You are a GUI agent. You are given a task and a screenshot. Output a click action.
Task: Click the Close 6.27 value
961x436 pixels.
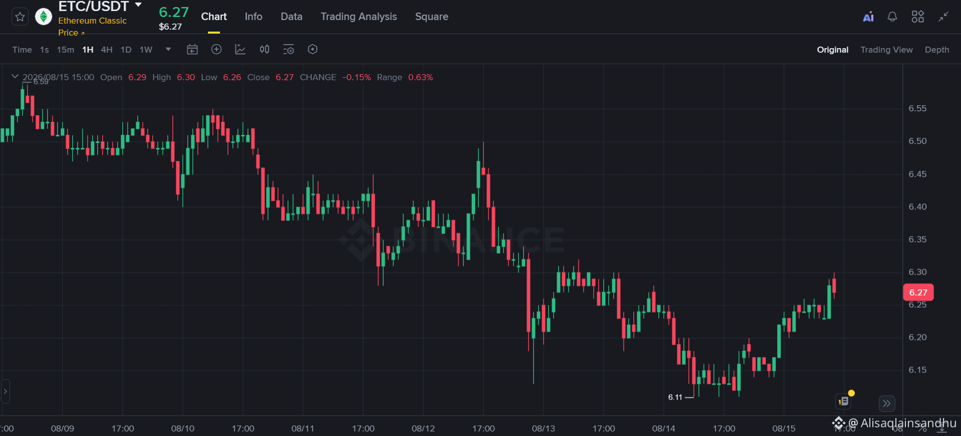pos(285,77)
